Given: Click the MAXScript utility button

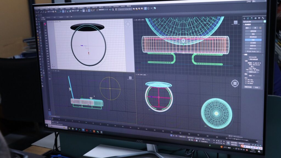Looking at the screenshot, I should (x=253, y=49).
